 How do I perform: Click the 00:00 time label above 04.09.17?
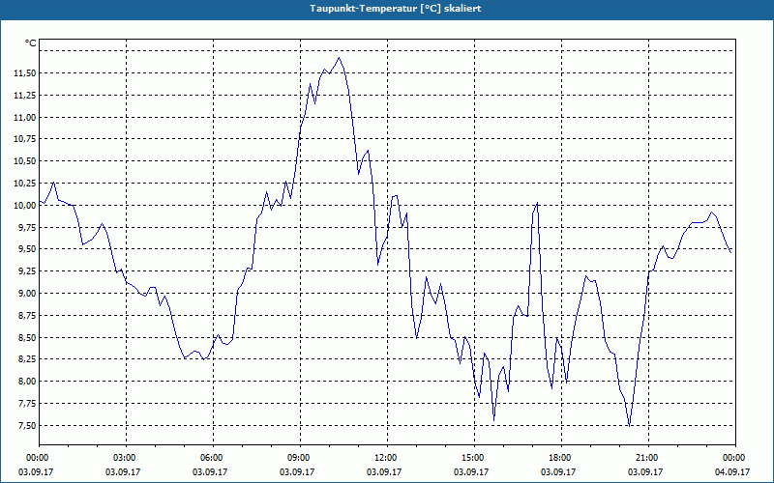pos(734,458)
